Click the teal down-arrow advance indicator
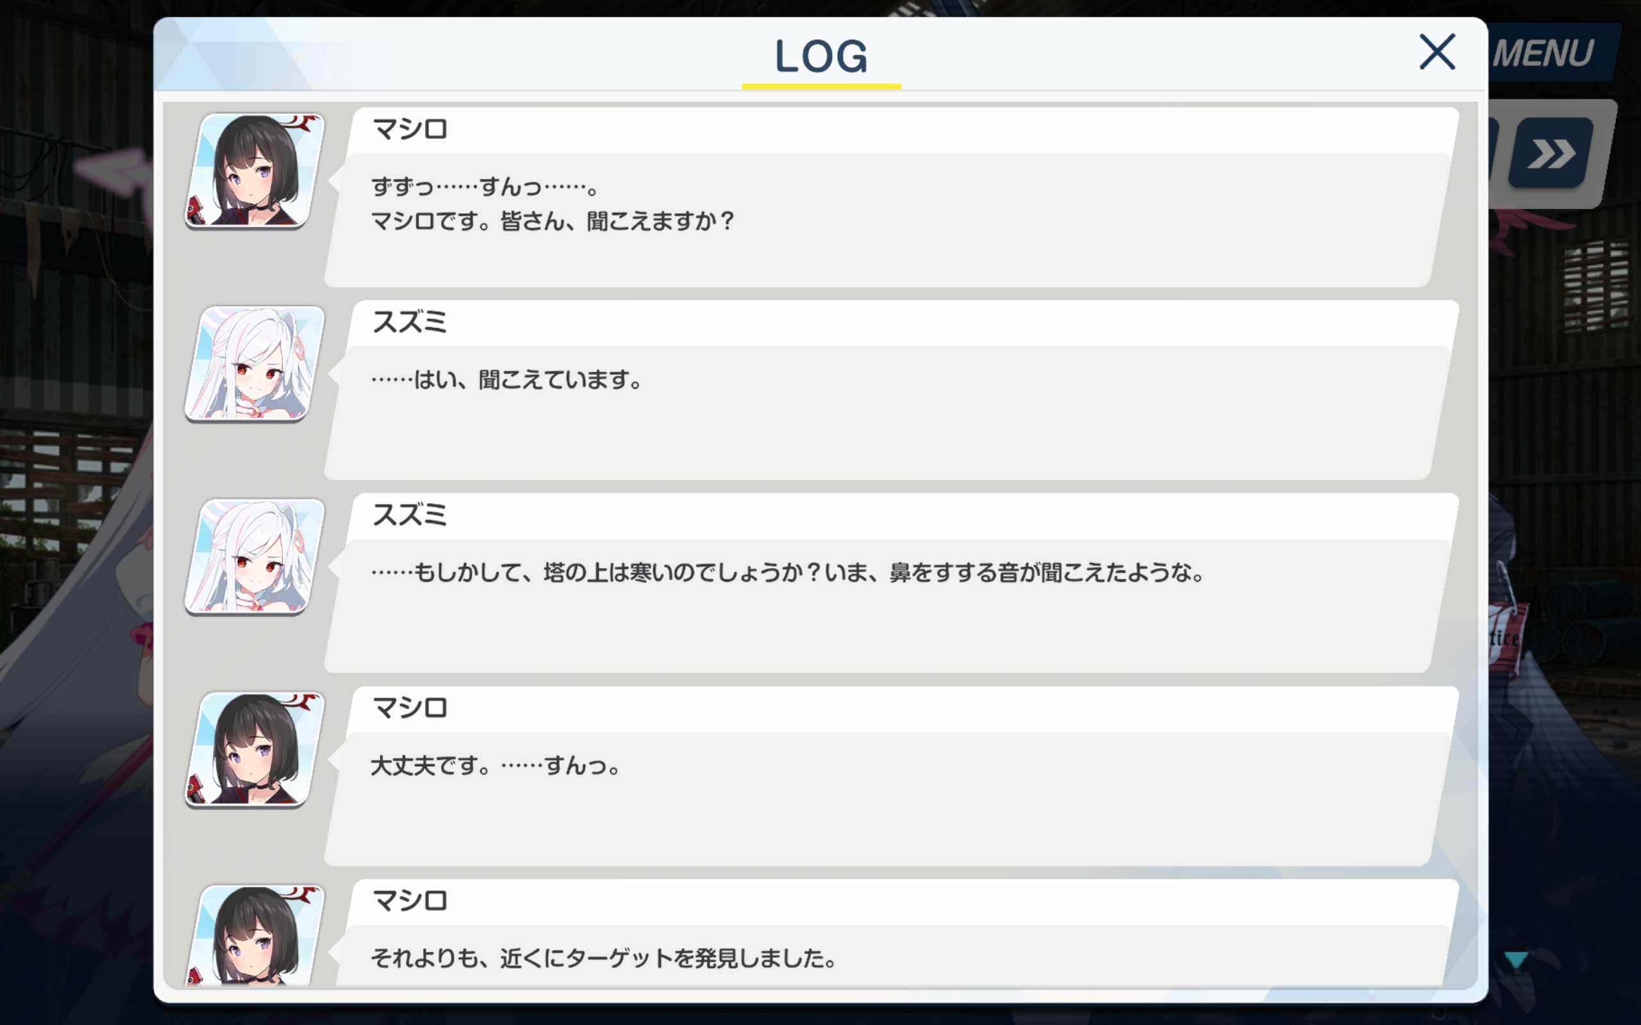 [x=1516, y=960]
